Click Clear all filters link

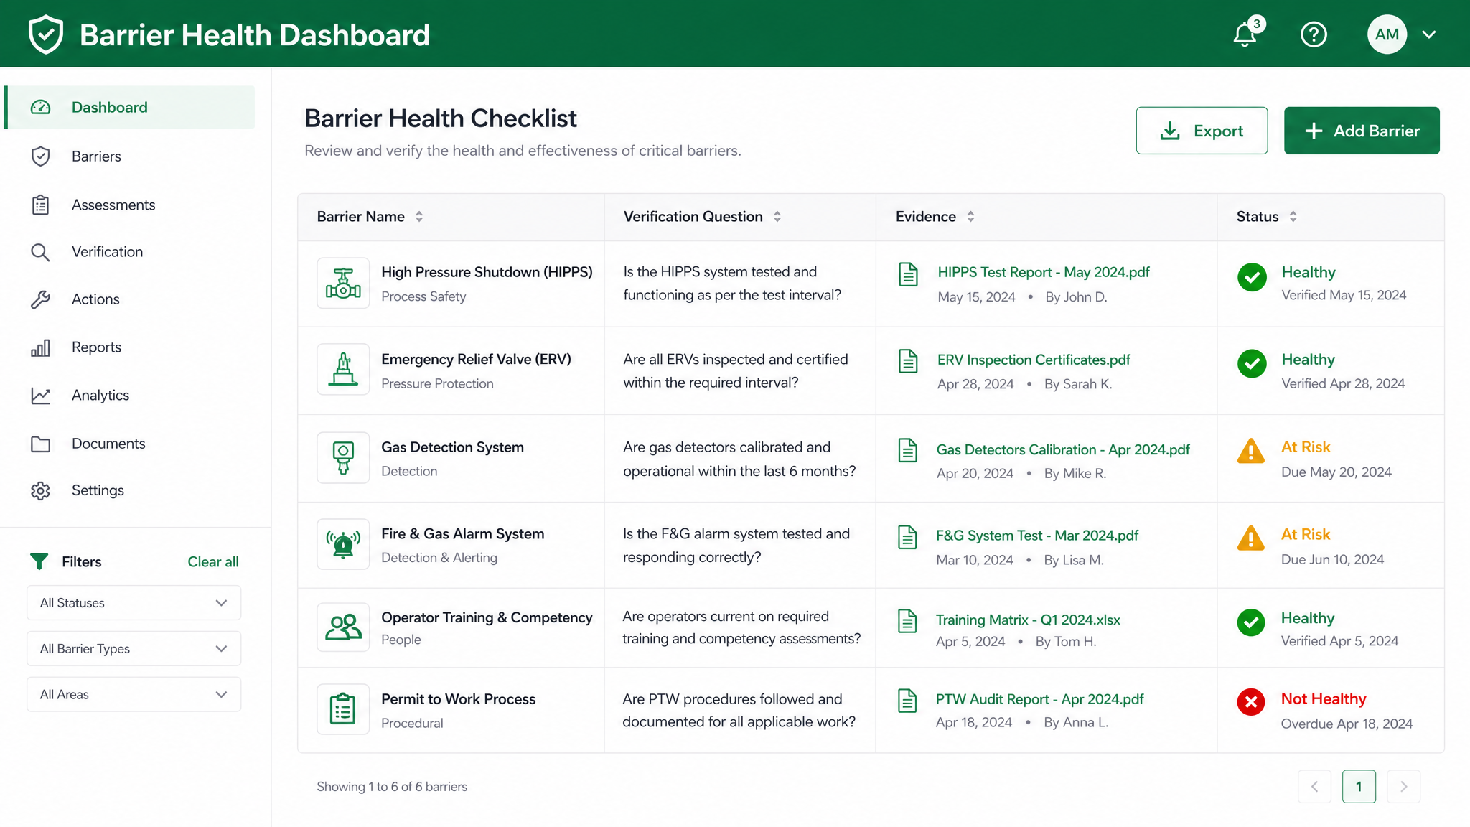[x=213, y=561]
